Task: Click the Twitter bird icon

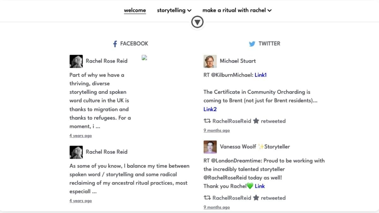Action: (x=252, y=44)
